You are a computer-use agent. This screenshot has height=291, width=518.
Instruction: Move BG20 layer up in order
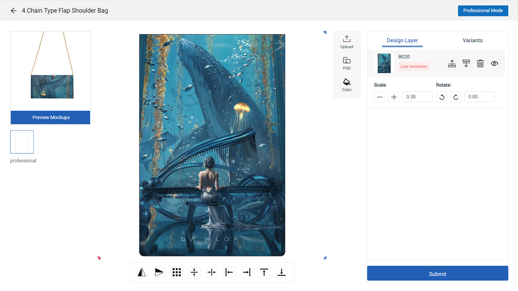452,63
